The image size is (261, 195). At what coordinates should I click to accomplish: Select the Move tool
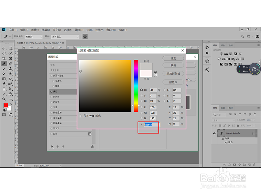[4, 48]
